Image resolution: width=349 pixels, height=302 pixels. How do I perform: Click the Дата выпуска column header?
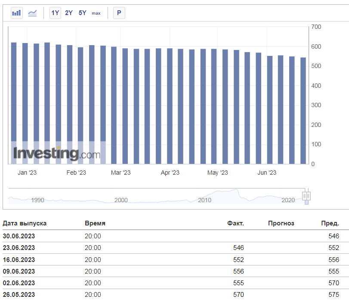pos(25,223)
